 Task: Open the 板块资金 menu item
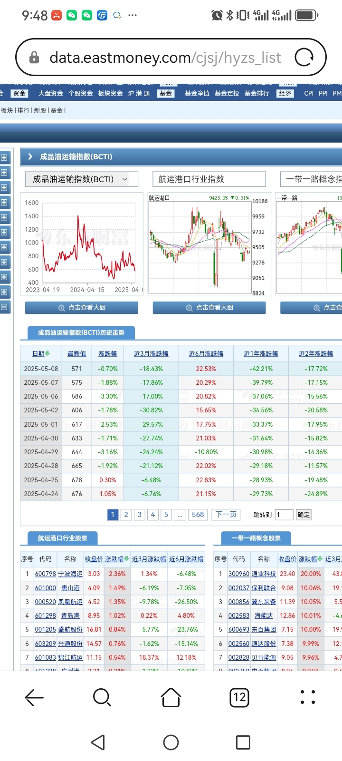click(111, 93)
